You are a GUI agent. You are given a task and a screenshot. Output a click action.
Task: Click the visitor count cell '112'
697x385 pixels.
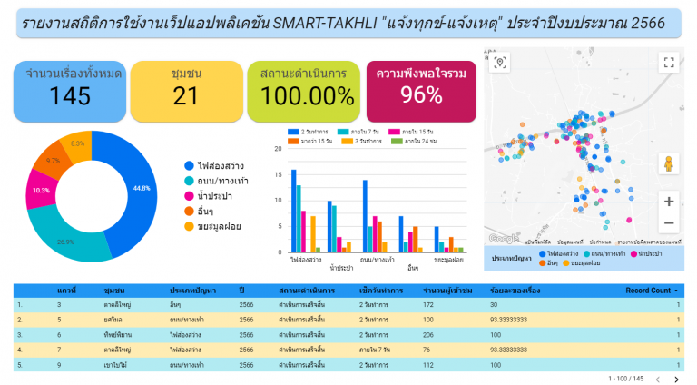428,365
